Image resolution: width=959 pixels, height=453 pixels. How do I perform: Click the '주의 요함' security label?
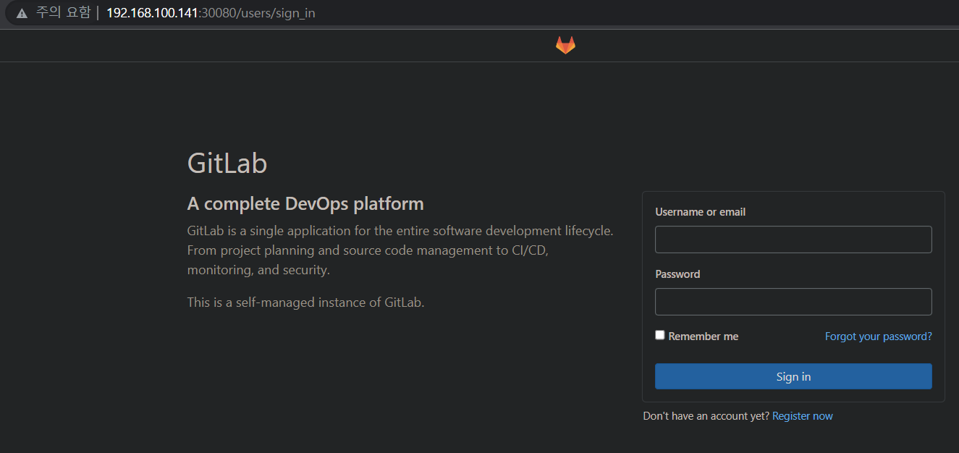[x=62, y=14]
